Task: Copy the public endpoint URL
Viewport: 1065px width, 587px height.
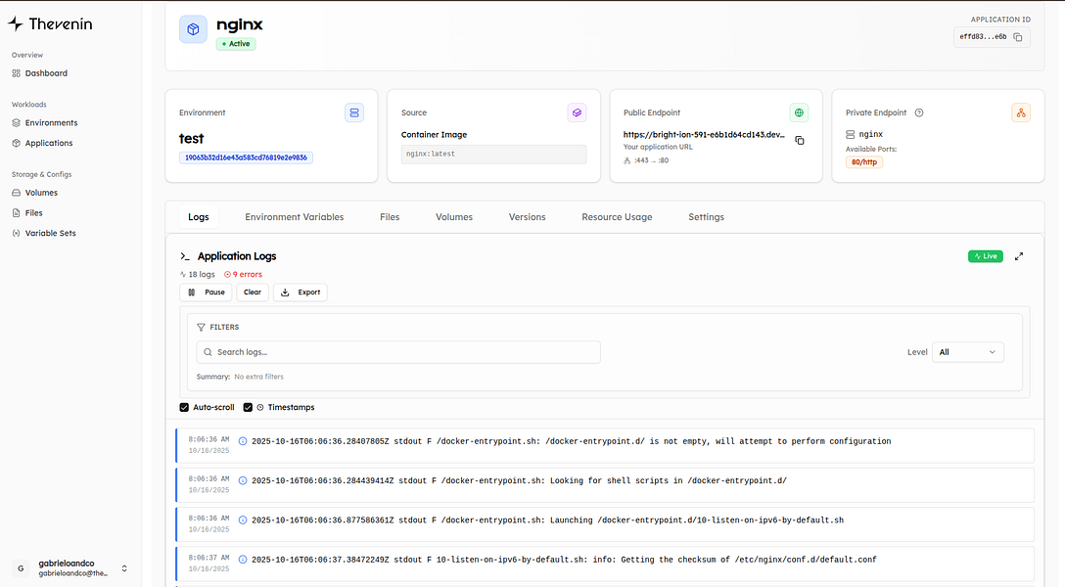Action: point(800,141)
